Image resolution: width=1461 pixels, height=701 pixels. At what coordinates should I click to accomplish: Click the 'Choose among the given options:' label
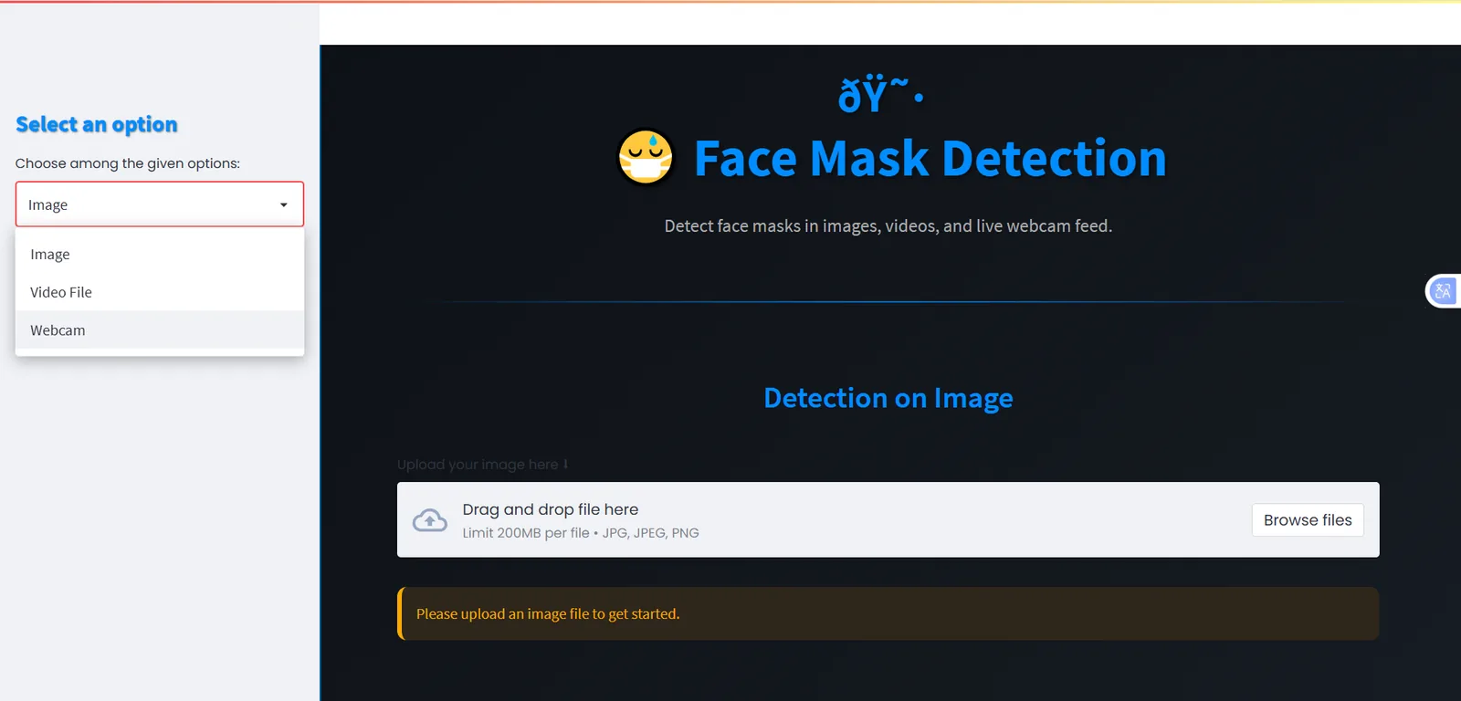click(128, 163)
